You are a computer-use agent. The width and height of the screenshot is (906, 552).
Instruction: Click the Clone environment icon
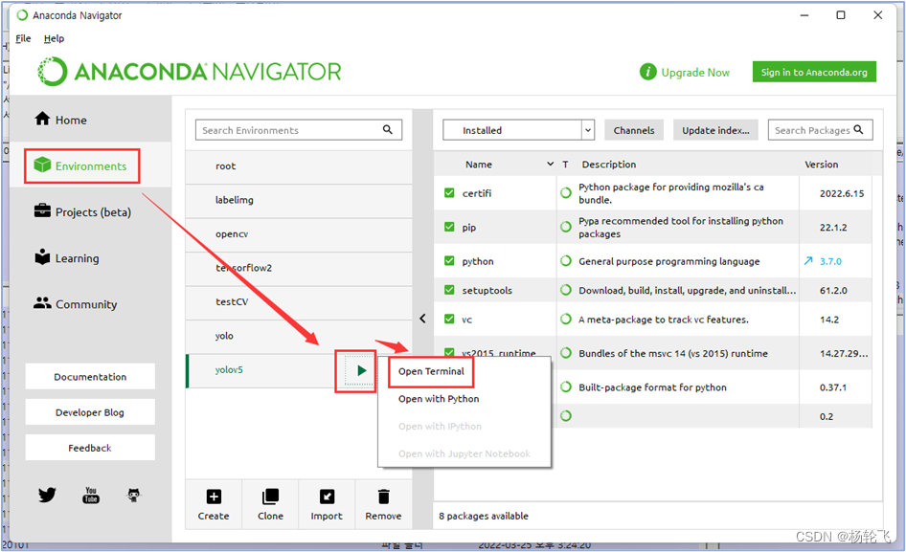pyautogui.click(x=270, y=497)
